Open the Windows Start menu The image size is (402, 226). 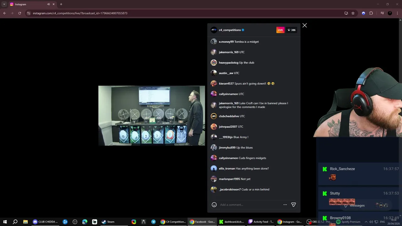coord(5,222)
